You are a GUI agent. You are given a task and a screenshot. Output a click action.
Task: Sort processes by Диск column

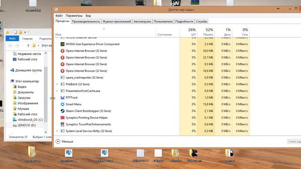tap(223, 32)
